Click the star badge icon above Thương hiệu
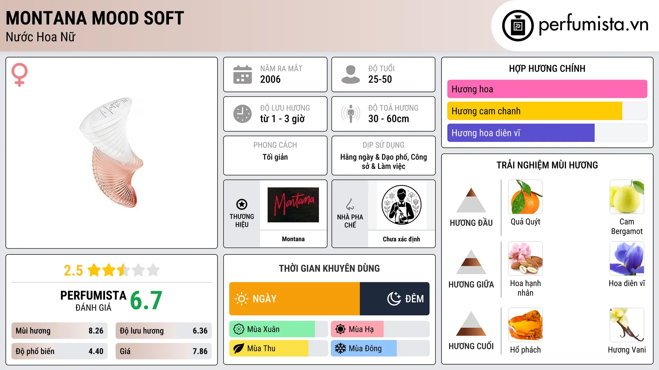The height and width of the screenshot is (370, 659). pos(242,204)
